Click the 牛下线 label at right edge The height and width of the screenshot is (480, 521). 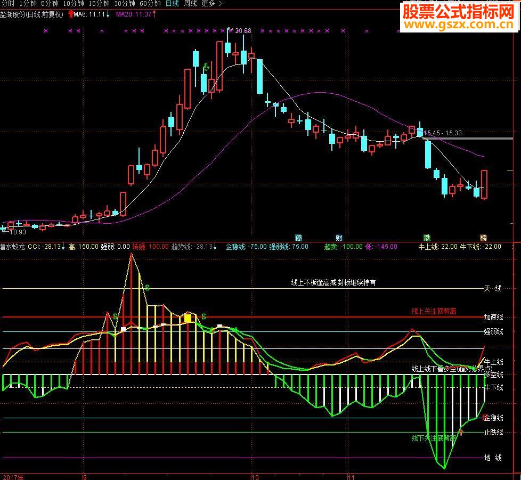(x=493, y=387)
